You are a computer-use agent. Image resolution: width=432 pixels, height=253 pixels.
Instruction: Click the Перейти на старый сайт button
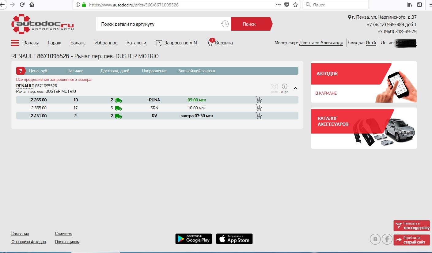(x=412, y=240)
